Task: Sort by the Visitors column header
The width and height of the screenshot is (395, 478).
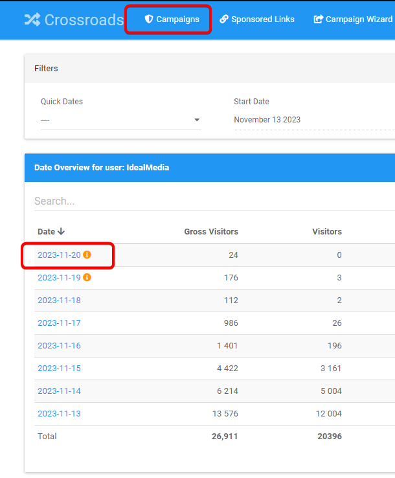Action: (x=327, y=232)
